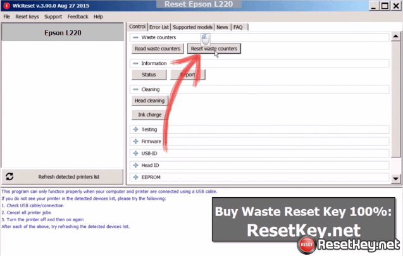Close the WicReset window
This screenshot has height=256, width=403.
click(396, 6)
